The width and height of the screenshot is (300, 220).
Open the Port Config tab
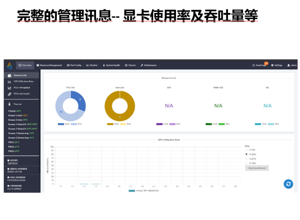click(74, 65)
